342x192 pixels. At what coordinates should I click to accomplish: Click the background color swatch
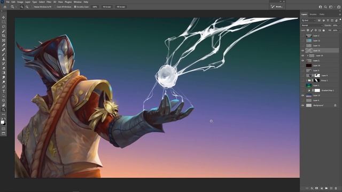(x=5, y=124)
